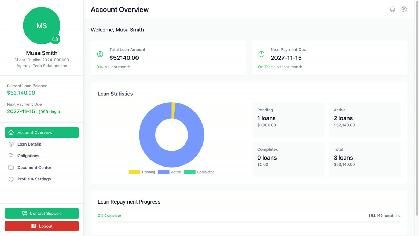This screenshot has width=419, height=236.
Task: Click the sidebar 2027-11-15 payment date
Action: pos(21,111)
